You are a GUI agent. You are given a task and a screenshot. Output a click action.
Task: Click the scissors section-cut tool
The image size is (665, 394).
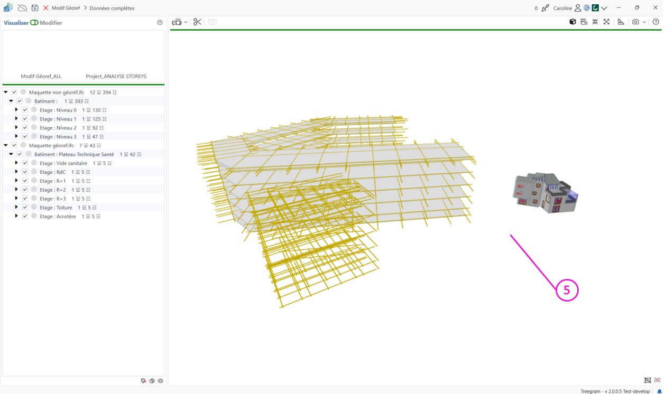click(x=197, y=22)
